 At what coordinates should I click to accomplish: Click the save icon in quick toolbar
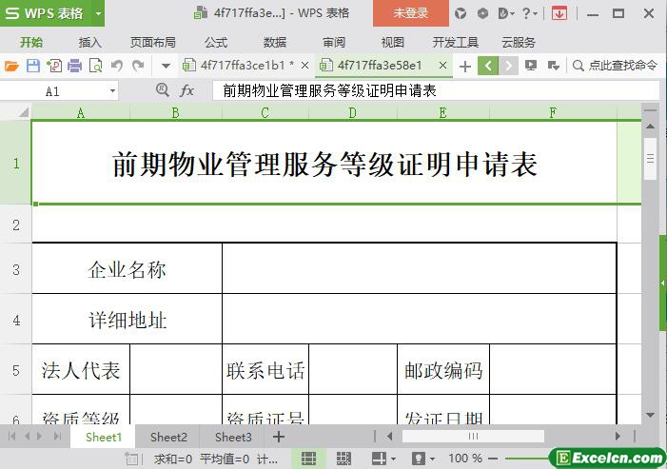tap(32, 66)
